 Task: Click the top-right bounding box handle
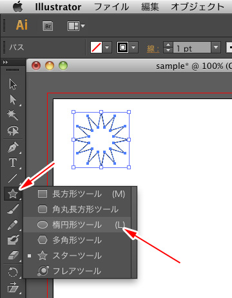[x=129, y=112]
